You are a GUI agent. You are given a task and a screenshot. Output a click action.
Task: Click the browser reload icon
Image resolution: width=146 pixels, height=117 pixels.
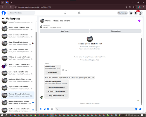coord(11,7)
